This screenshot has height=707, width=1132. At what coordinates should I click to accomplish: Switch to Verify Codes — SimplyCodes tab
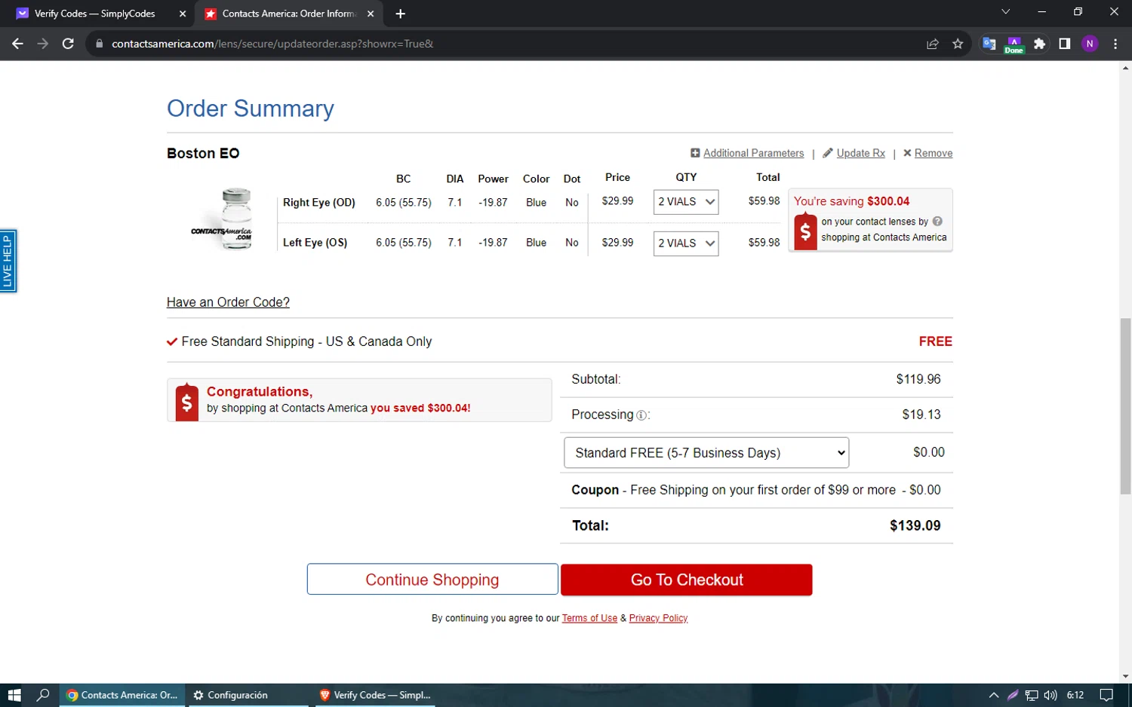pos(97,14)
